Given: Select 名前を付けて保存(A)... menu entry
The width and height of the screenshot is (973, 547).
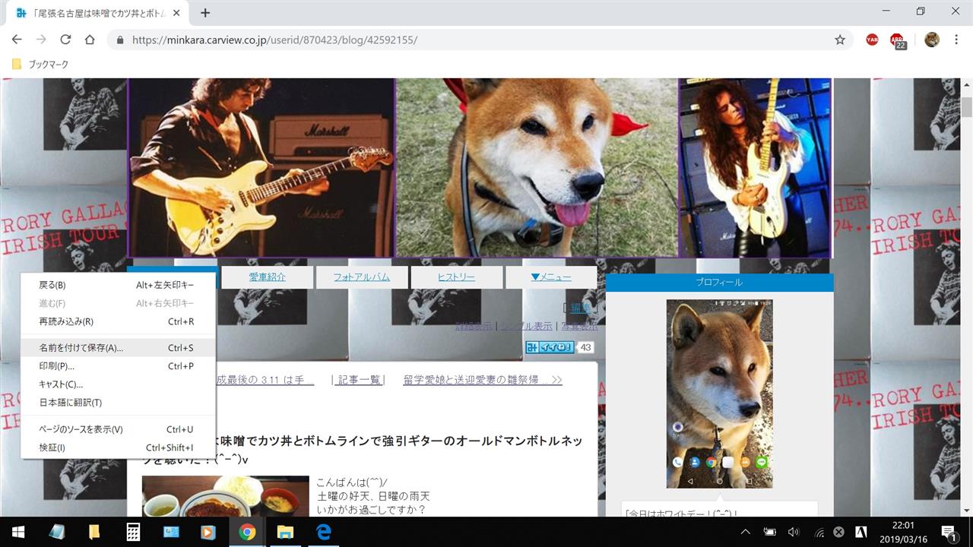Looking at the screenshot, I should pyautogui.click(x=118, y=348).
